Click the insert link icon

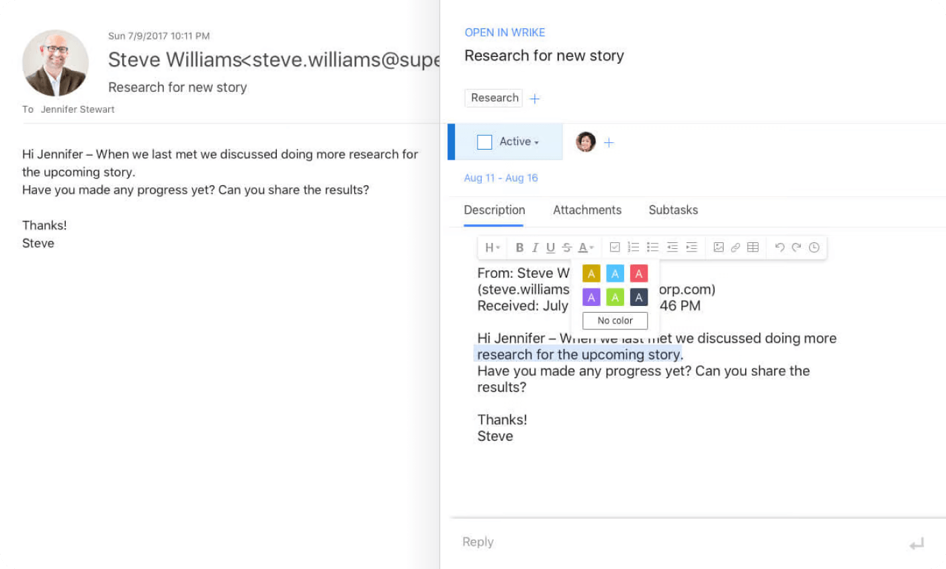(735, 248)
